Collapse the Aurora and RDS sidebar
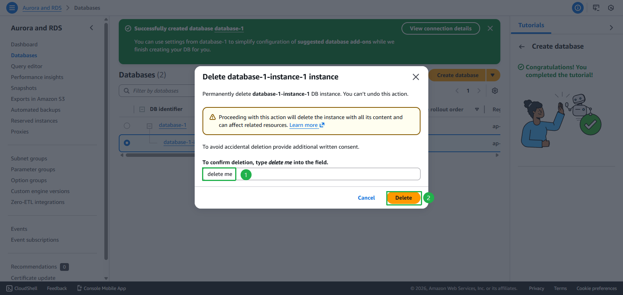623x295 pixels. tap(92, 28)
